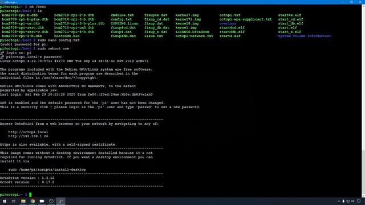Click the 'OctoPi version : 0.17.0' line
Viewport: 365px width, 205px height.
click(x=27, y=182)
